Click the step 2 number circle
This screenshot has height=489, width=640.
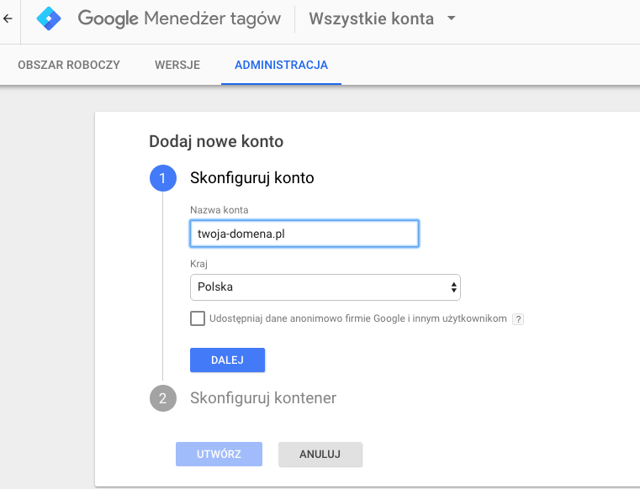pos(162,398)
